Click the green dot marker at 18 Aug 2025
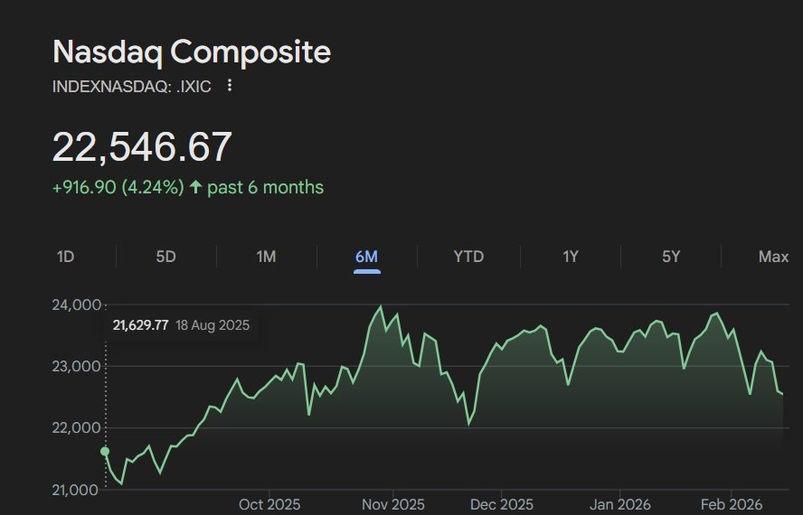Screen dimensions: 803x515 click(105, 451)
